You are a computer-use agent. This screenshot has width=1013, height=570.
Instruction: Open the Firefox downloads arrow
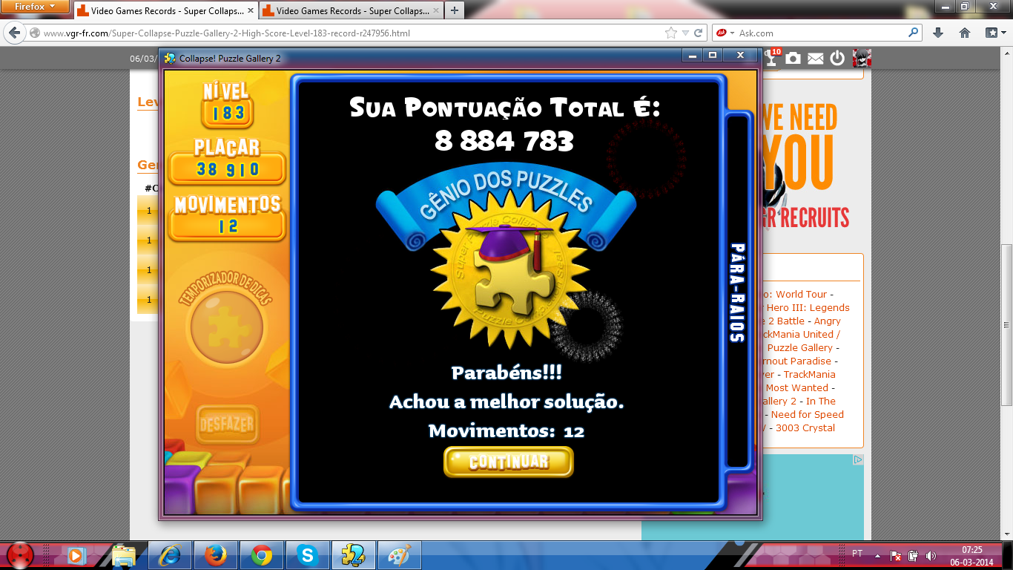click(x=938, y=33)
